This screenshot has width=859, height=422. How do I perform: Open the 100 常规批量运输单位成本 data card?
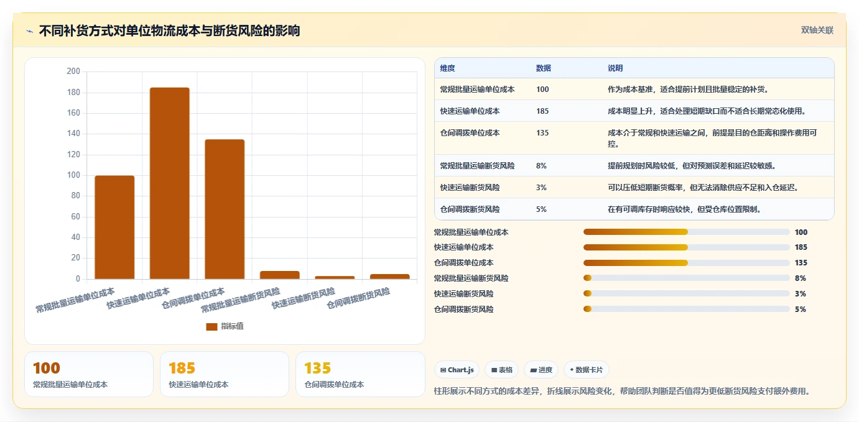click(89, 374)
